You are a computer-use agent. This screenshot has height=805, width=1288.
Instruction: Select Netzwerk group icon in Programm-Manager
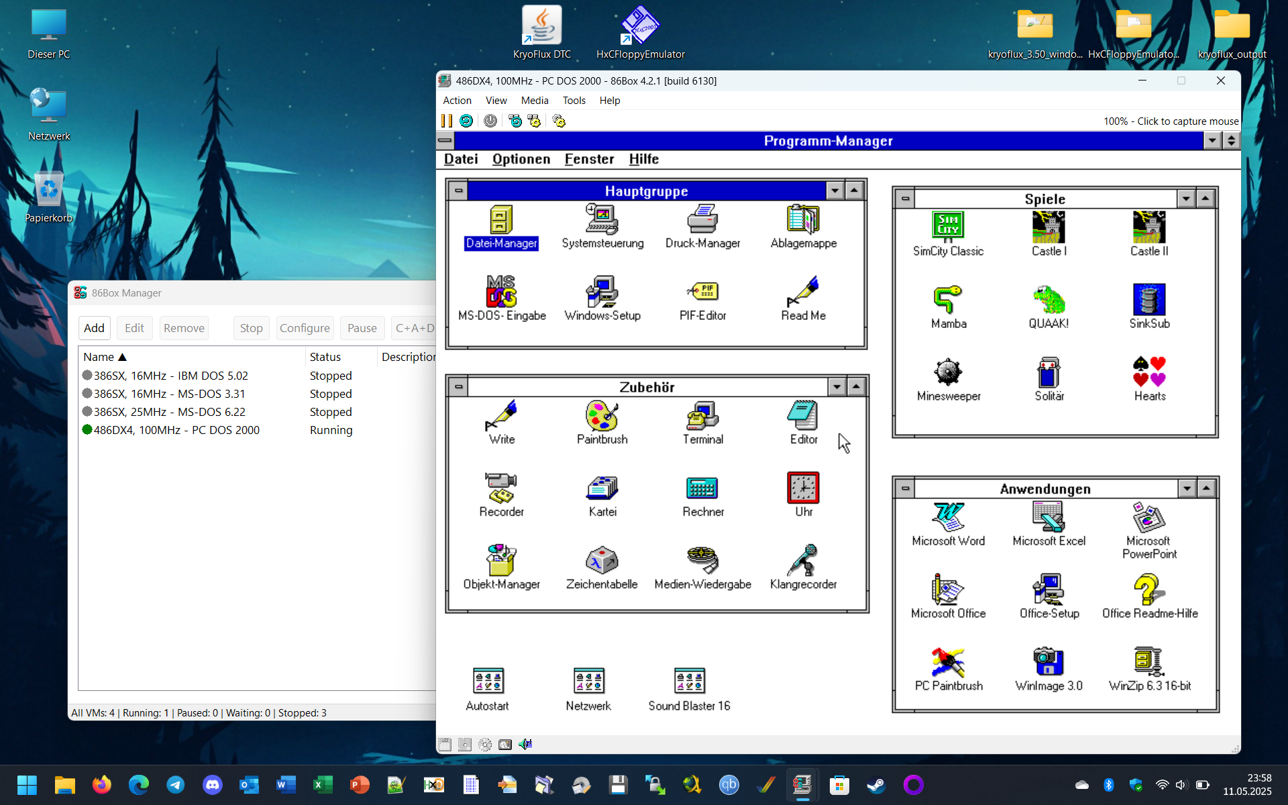[x=588, y=690]
